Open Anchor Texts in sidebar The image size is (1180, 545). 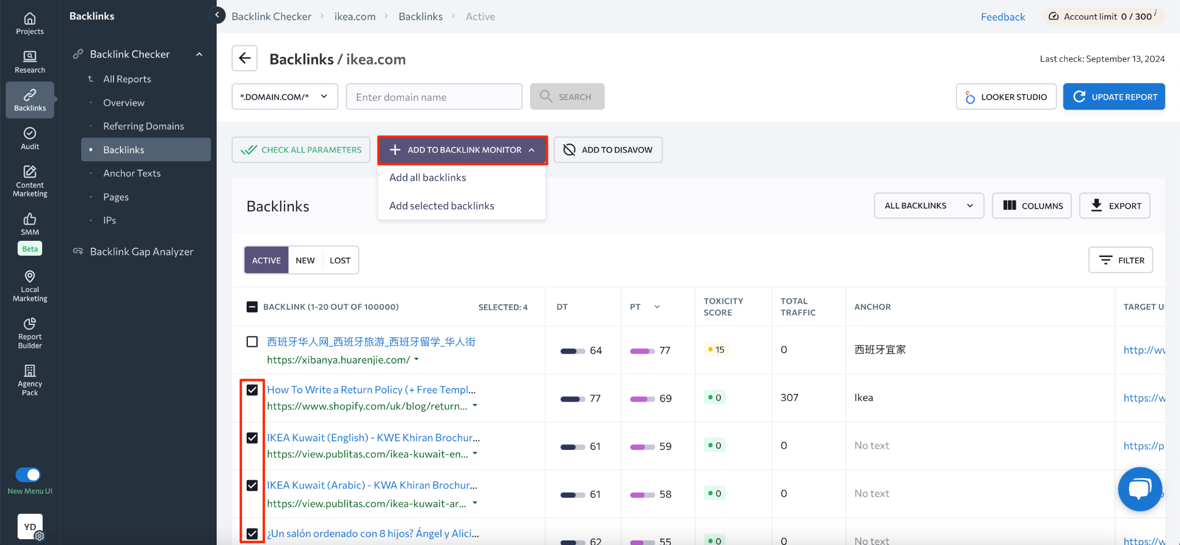tap(132, 173)
